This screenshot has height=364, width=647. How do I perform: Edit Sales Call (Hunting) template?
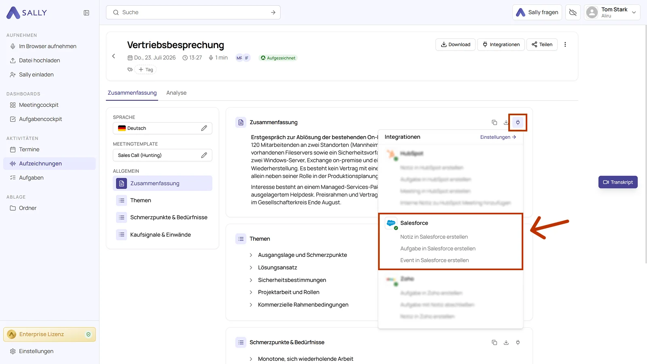(204, 155)
